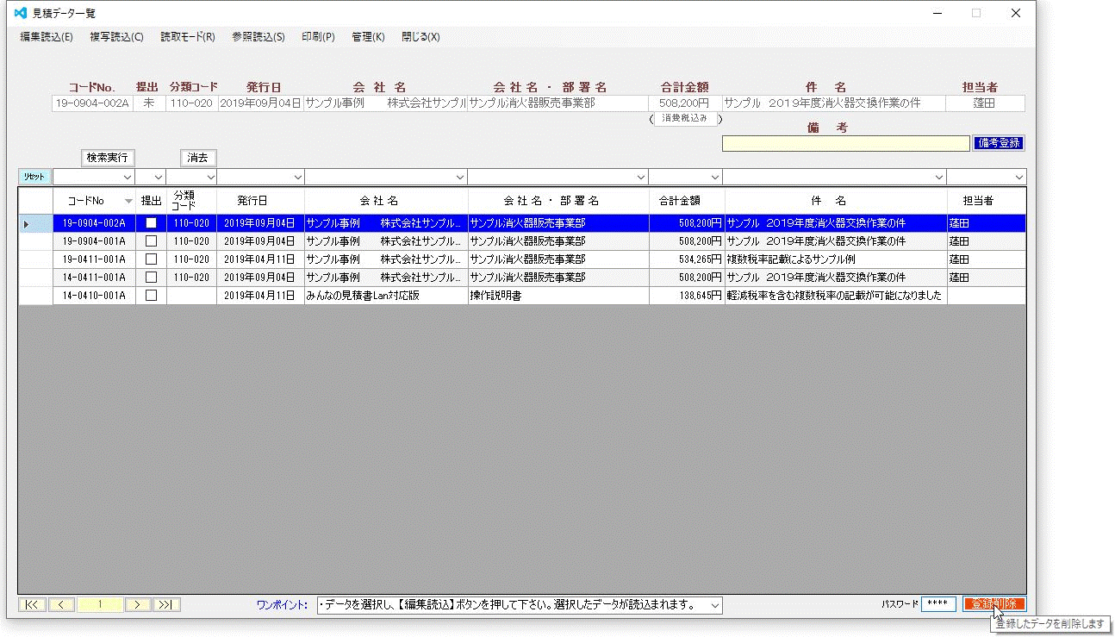Close the 見積データ一覧 window

[1016, 13]
